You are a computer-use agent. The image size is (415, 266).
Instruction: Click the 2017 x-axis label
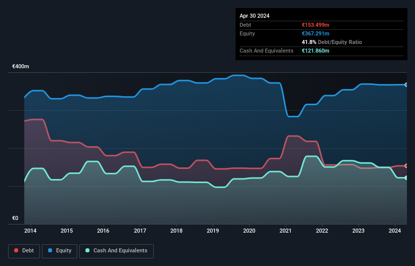coord(140,231)
